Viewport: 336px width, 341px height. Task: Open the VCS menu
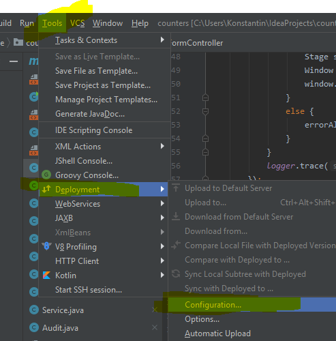pos(77,23)
